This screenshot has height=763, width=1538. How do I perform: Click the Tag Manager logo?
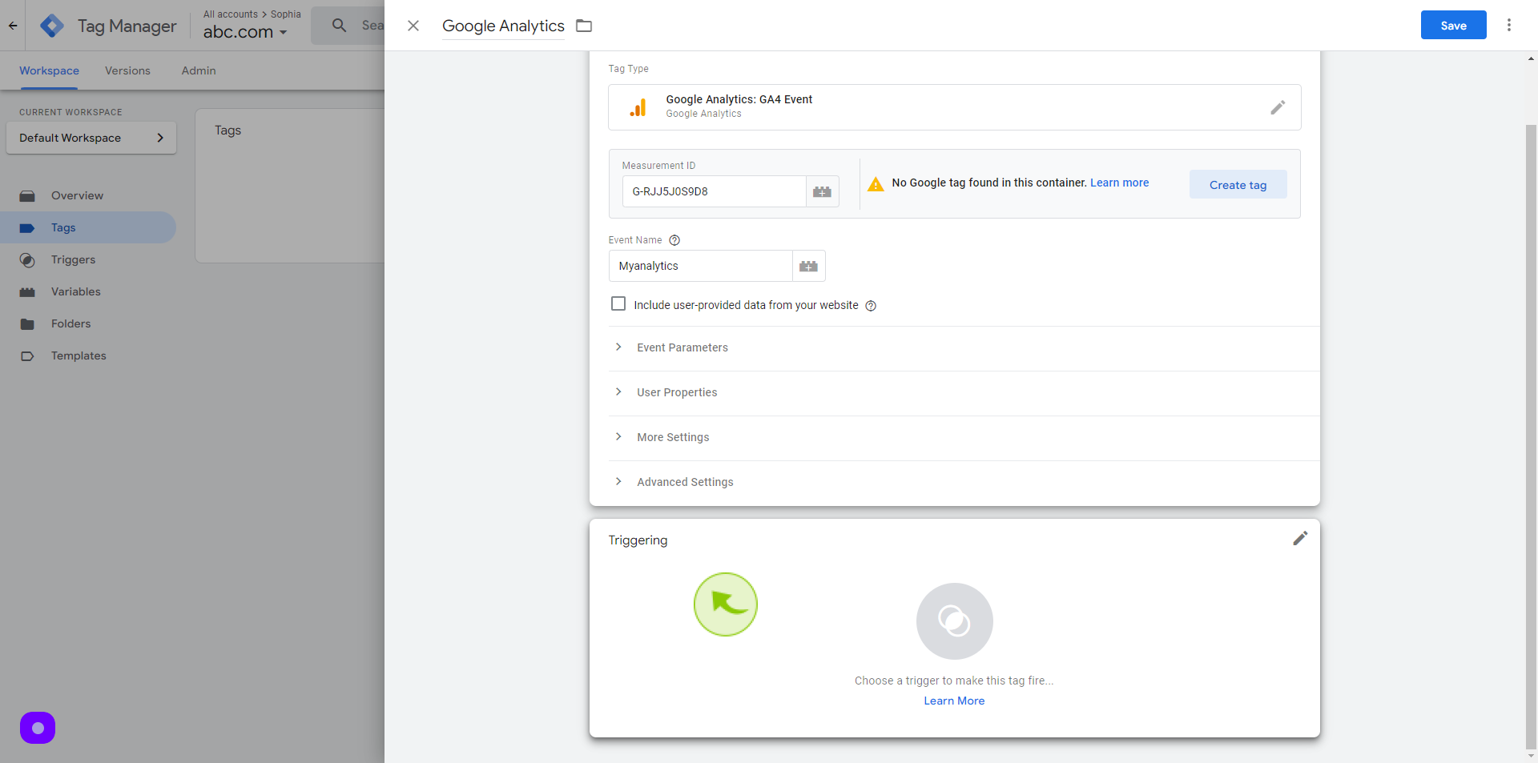click(52, 26)
